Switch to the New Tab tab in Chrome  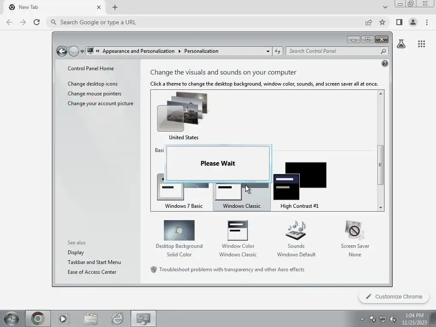[54, 7]
